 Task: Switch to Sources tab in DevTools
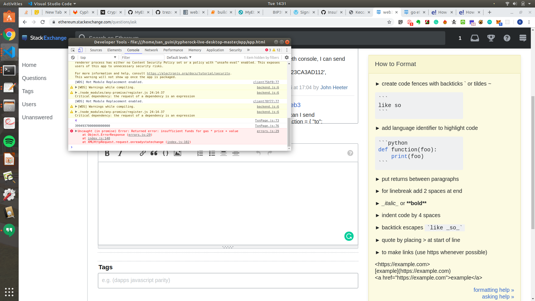tap(96, 50)
